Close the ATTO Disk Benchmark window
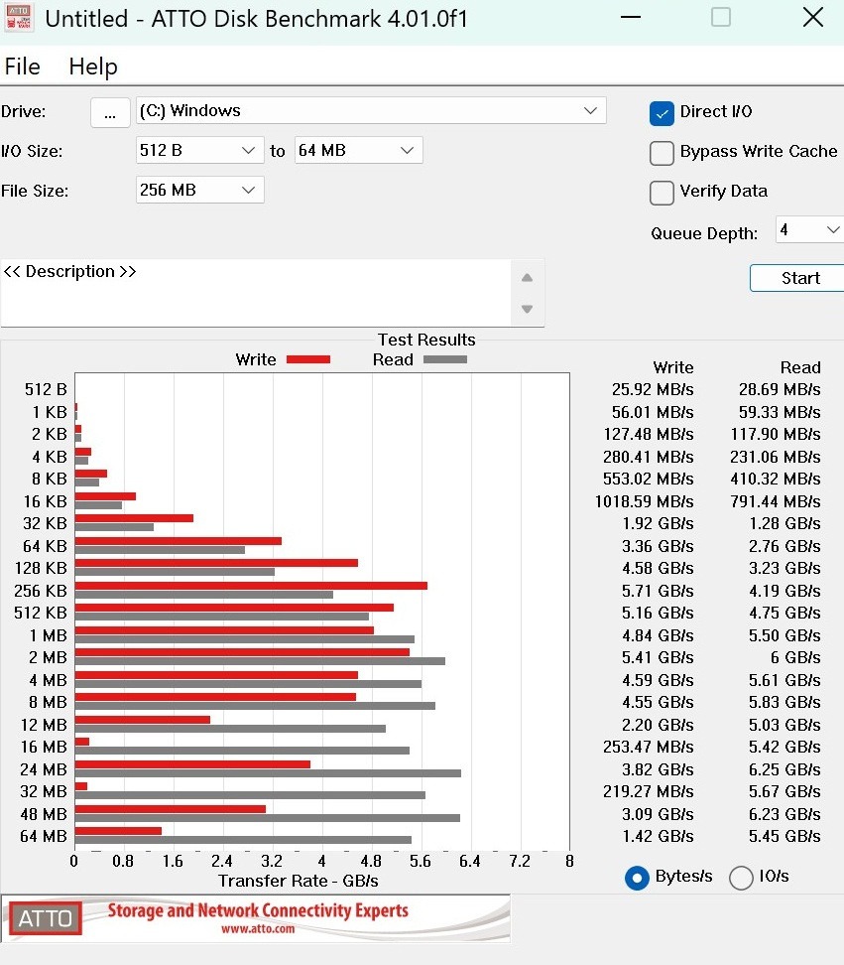 click(x=812, y=17)
